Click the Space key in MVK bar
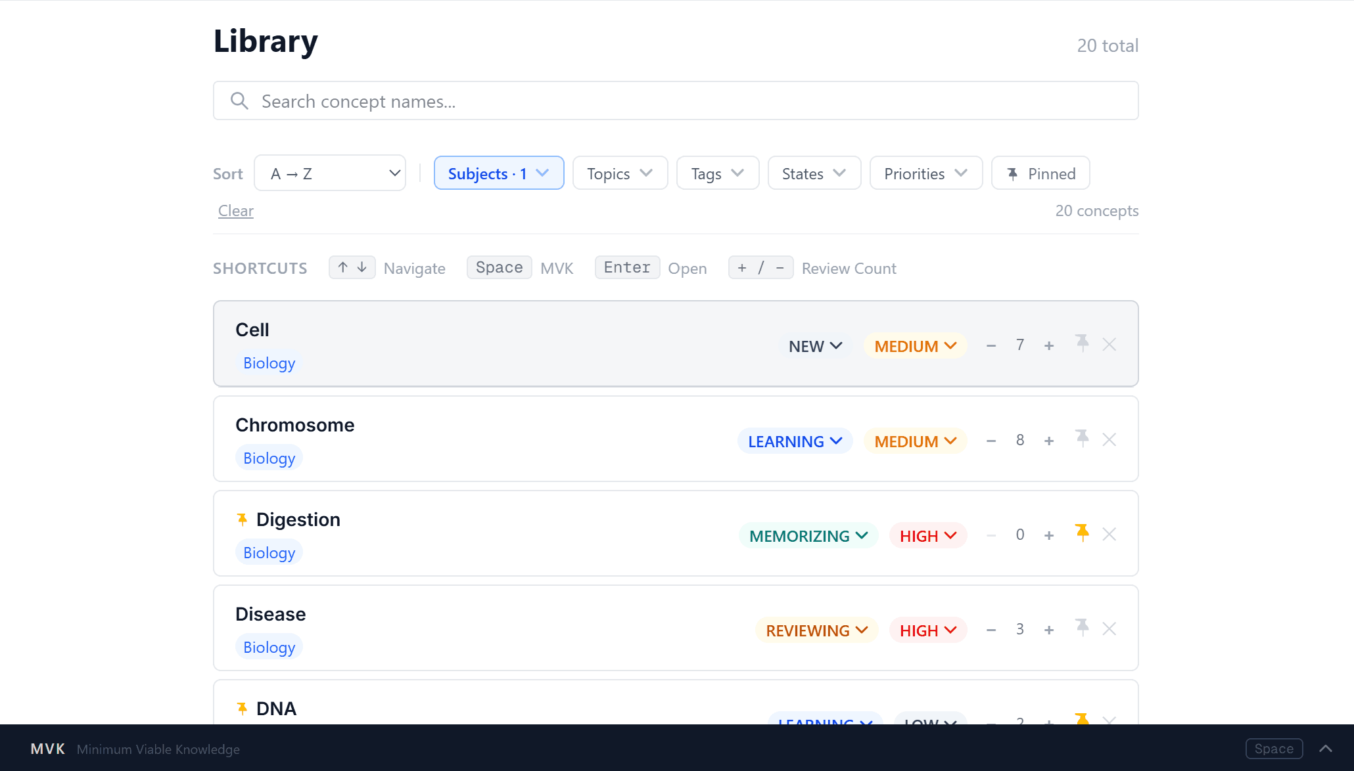This screenshot has width=1354, height=771. coord(1274,749)
